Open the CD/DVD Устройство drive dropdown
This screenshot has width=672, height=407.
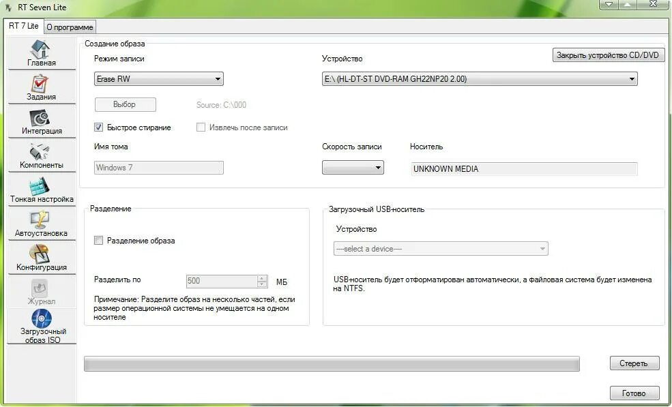(x=480, y=79)
